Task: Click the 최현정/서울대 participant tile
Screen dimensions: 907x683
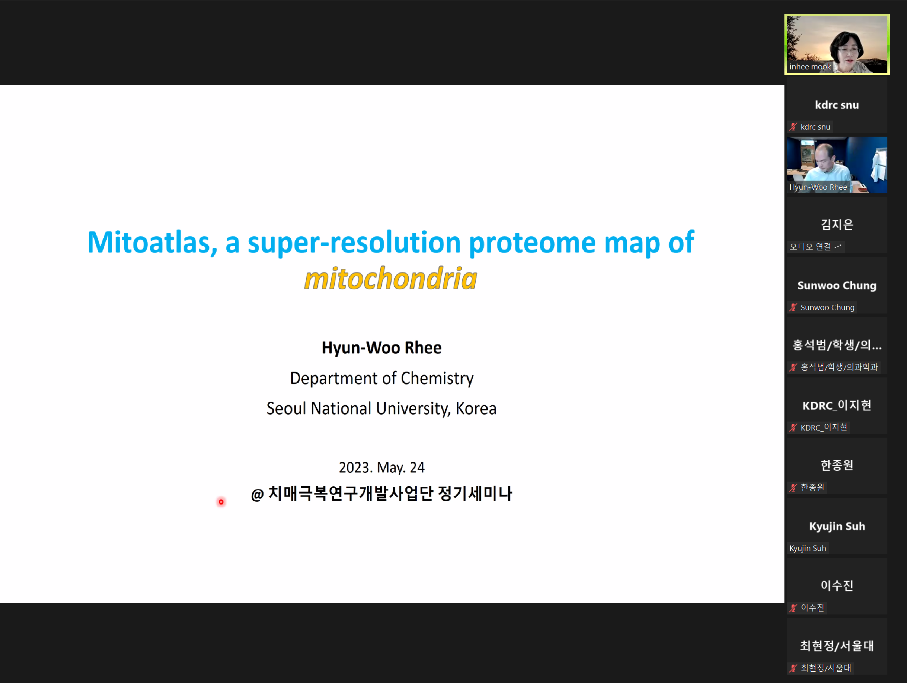Action: click(837, 646)
